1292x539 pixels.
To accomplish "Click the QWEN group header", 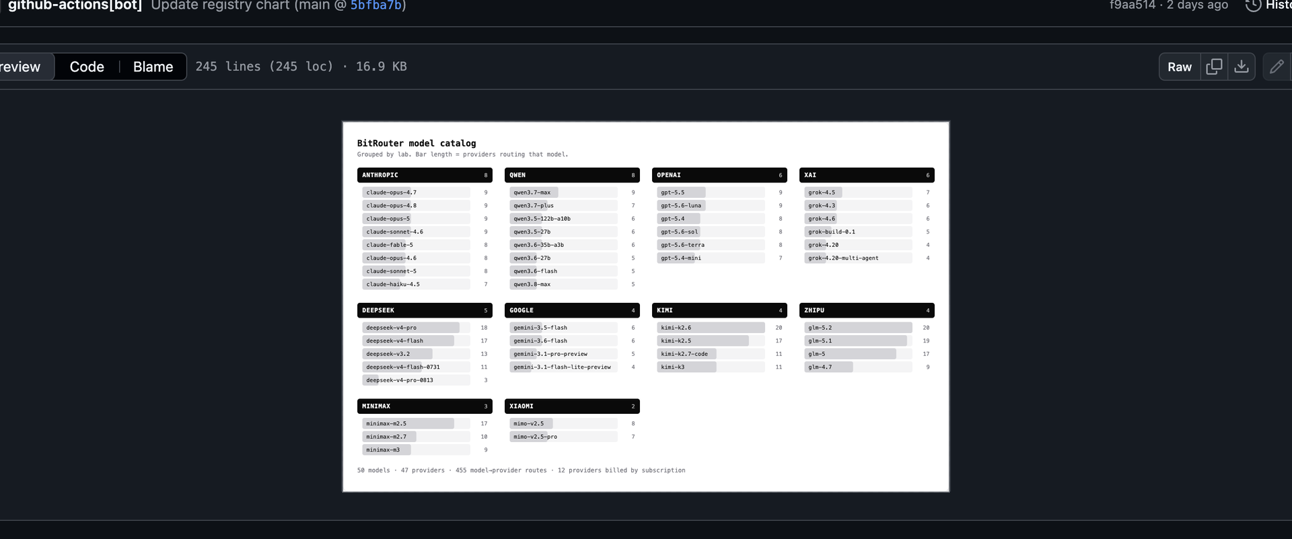I will (572, 175).
